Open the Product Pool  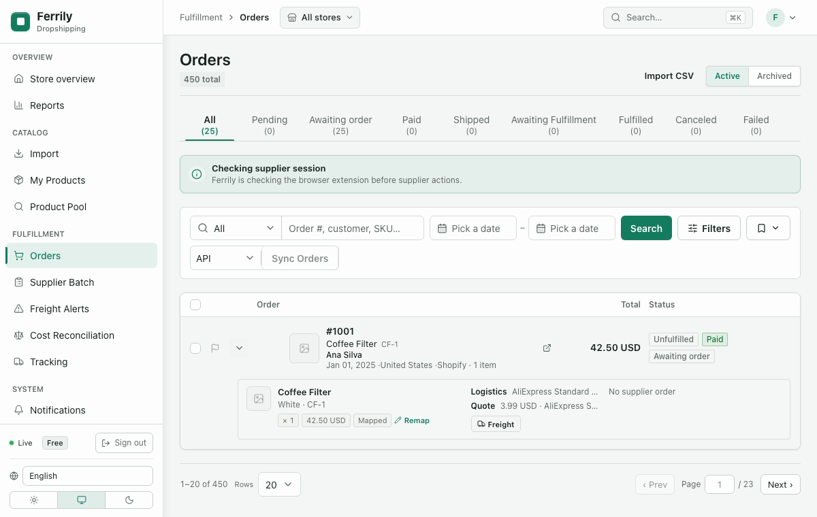pyautogui.click(x=81, y=207)
